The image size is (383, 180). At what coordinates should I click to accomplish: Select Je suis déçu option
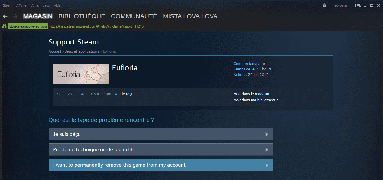pos(161,134)
